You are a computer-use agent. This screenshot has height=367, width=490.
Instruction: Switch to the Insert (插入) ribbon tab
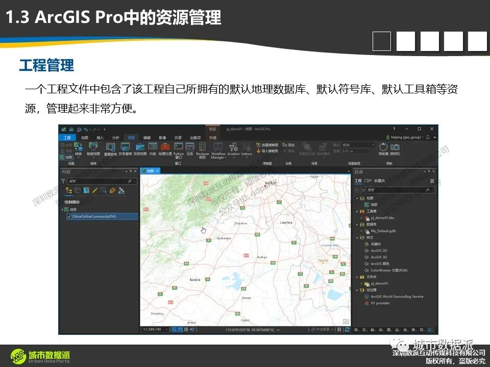coord(100,138)
